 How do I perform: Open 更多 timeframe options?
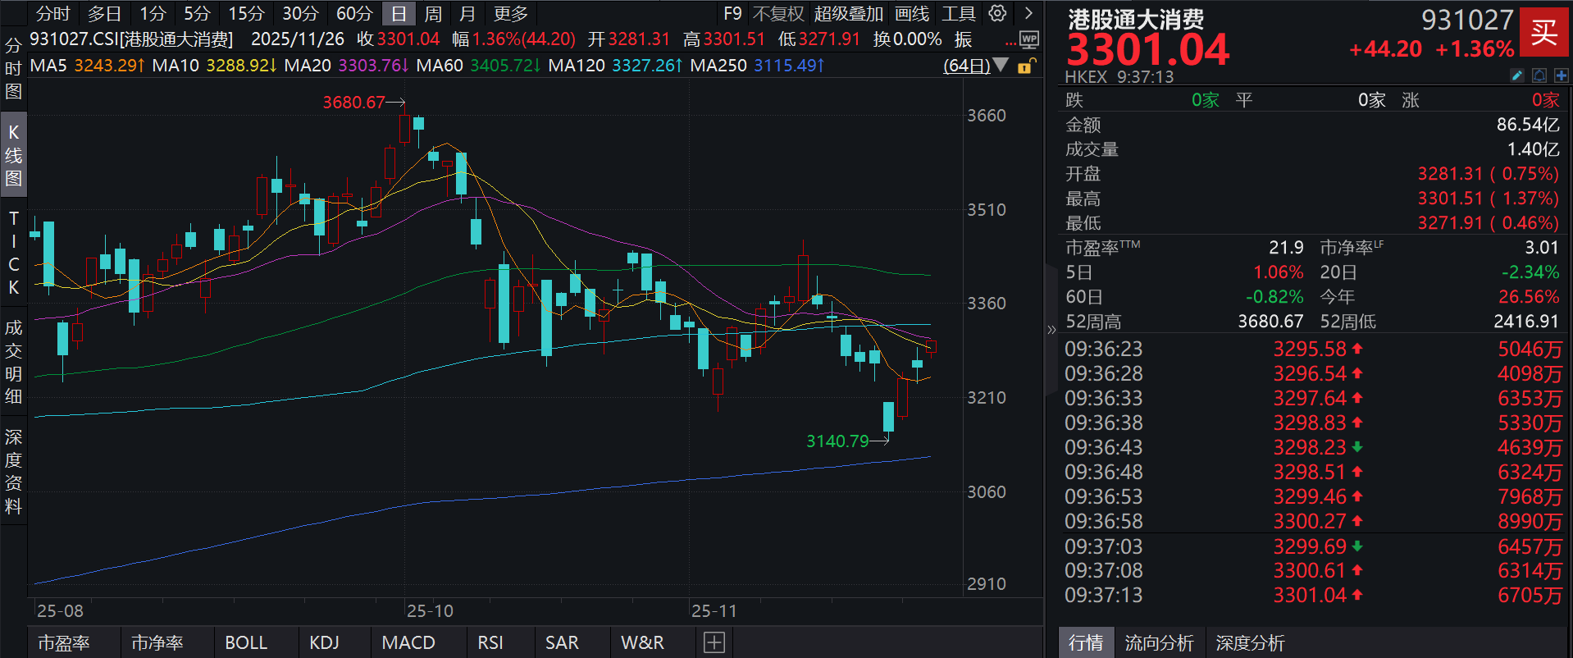click(x=510, y=14)
